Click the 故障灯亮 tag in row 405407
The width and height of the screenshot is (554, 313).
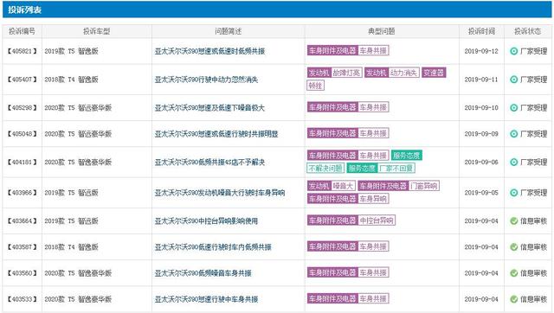(346, 73)
